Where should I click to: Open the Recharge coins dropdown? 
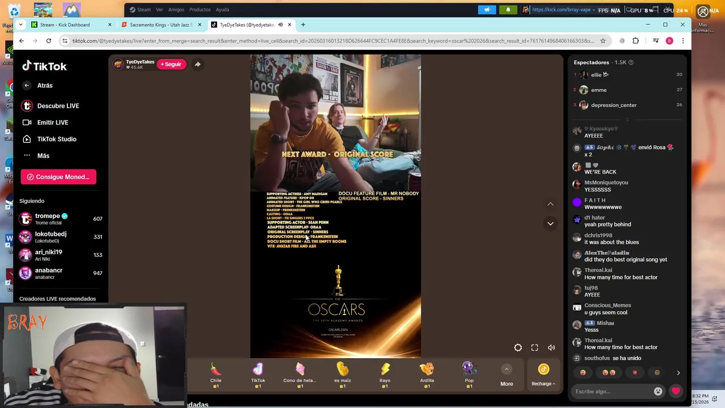(543, 376)
